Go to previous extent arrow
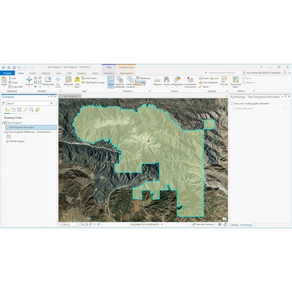The image size is (292, 292). 35,87
